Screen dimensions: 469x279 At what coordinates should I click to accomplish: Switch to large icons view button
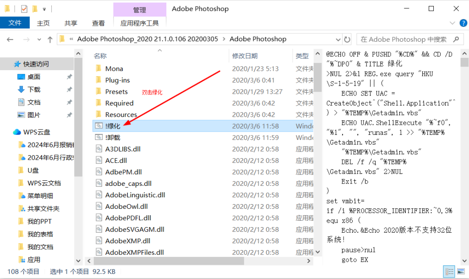tap(460, 271)
